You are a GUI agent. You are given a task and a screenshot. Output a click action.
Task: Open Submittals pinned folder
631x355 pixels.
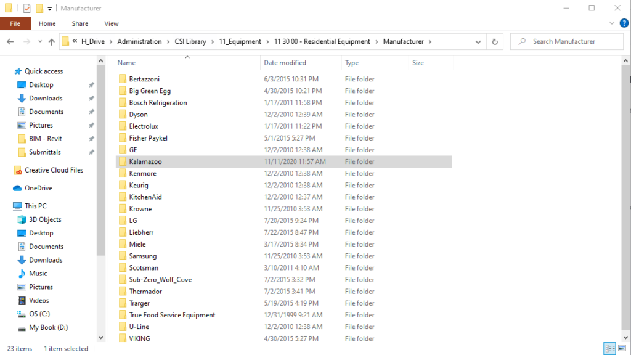pyautogui.click(x=44, y=152)
